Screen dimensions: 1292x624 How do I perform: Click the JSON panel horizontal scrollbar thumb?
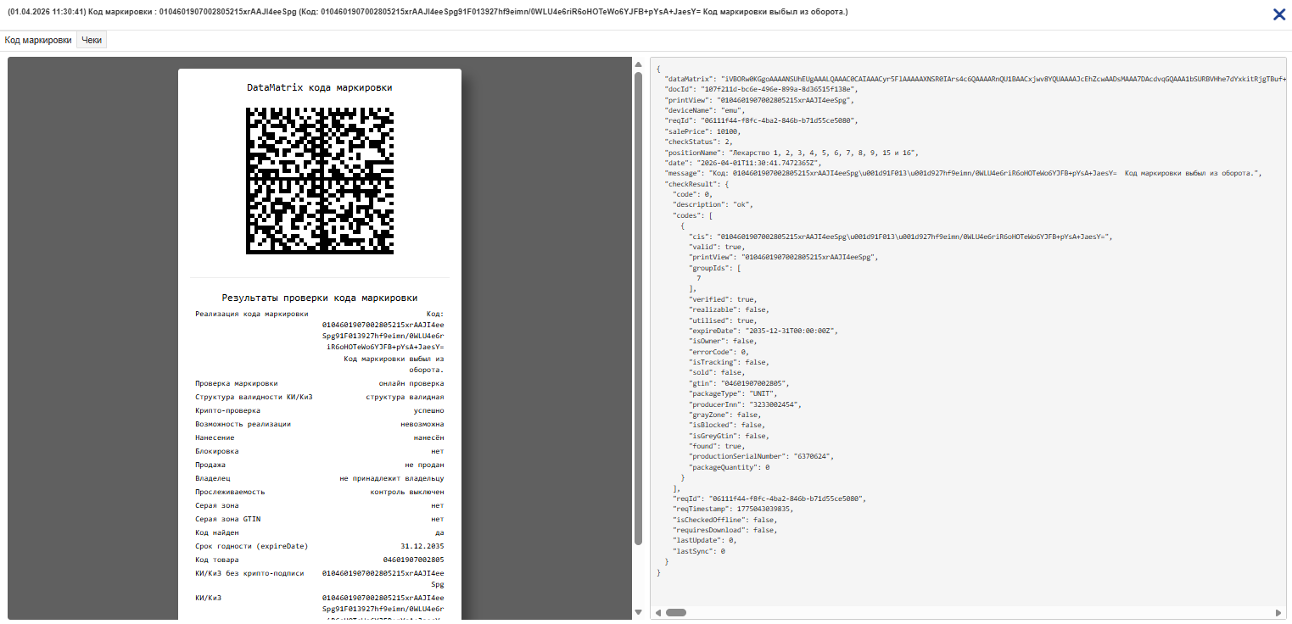(x=675, y=612)
